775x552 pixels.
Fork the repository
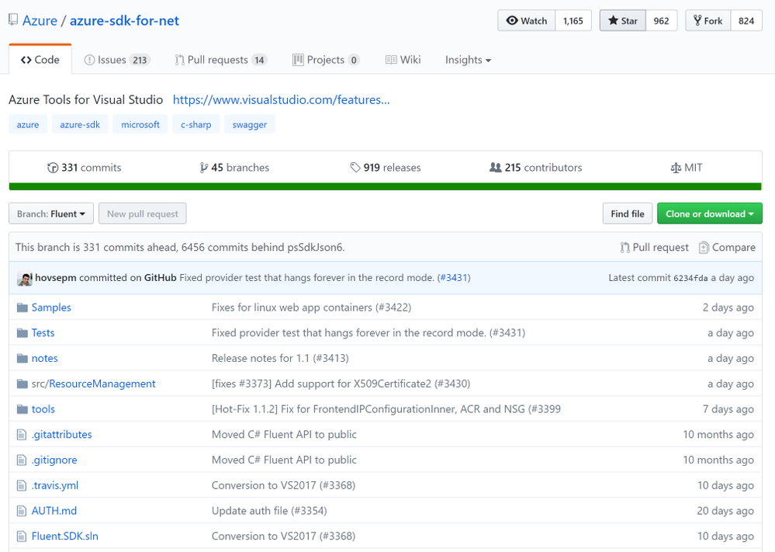(x=708, y=21)
